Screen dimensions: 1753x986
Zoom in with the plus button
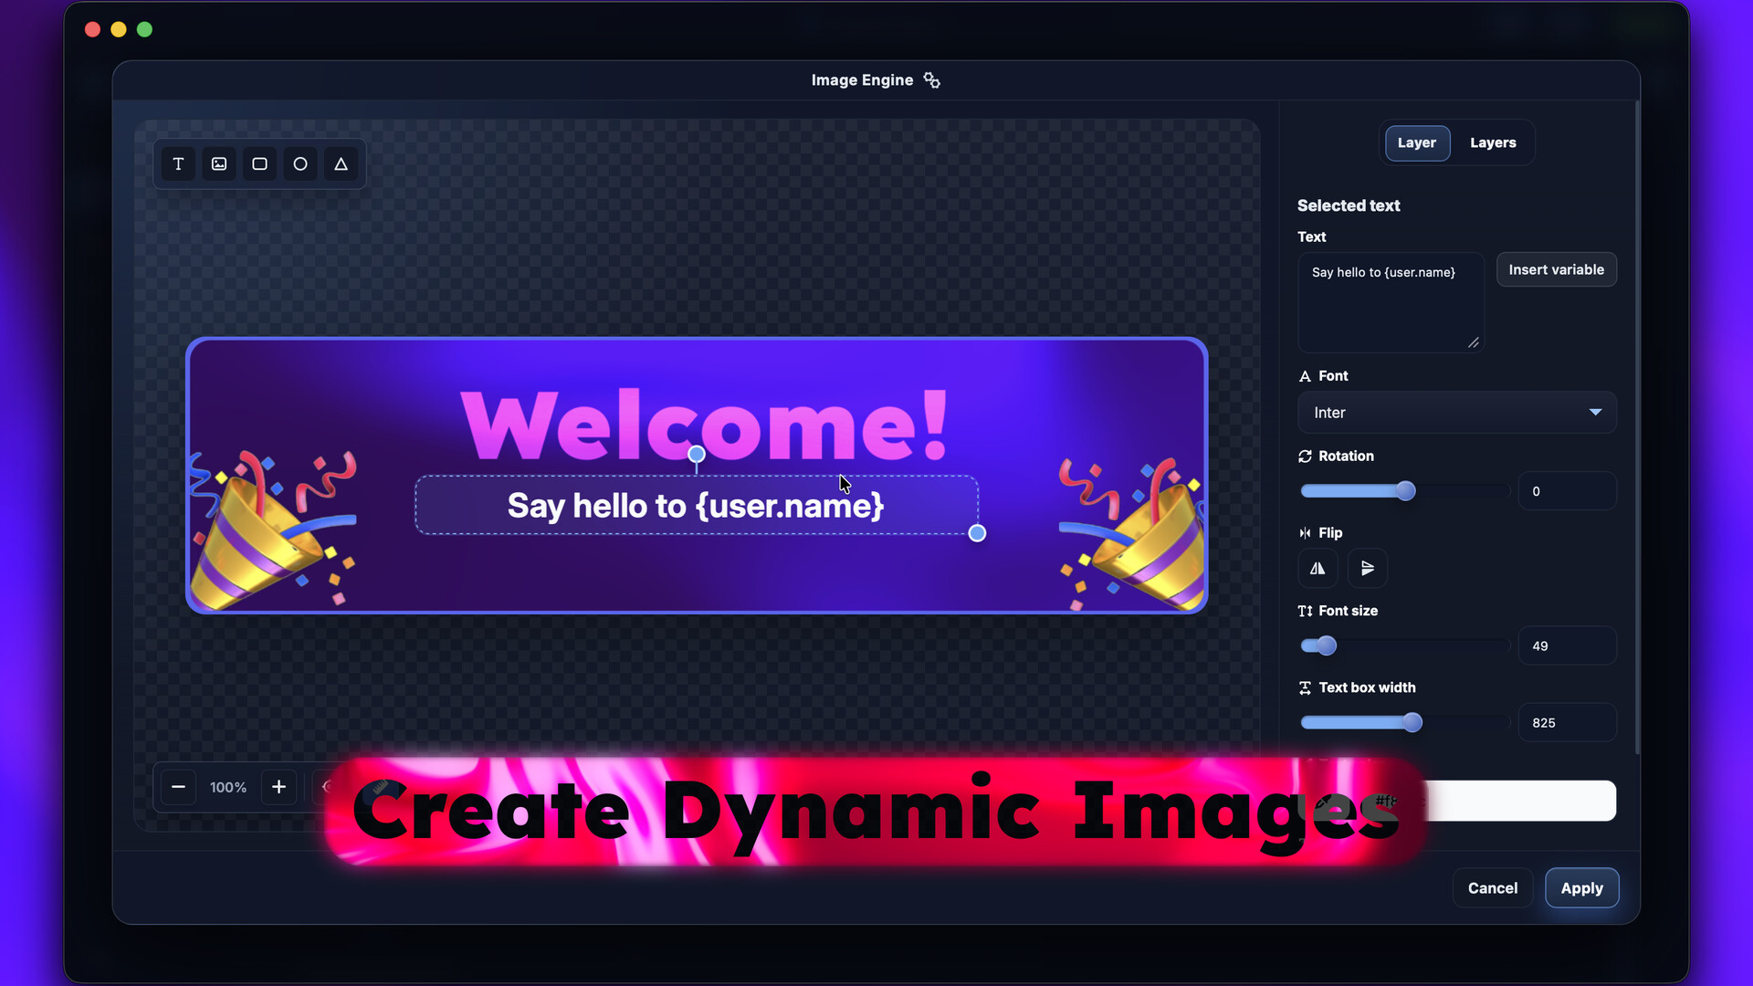(x=278, y=787)
